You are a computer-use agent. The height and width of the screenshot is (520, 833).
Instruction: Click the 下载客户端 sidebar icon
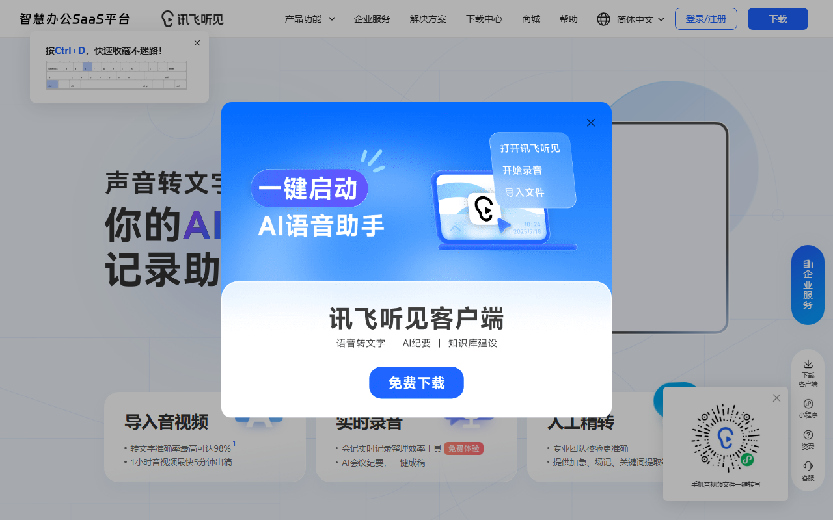click(x=808, y=373)
